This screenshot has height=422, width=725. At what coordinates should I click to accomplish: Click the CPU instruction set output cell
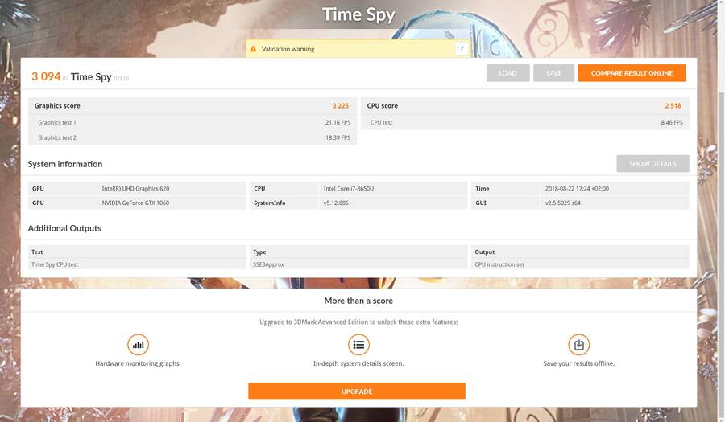[x=580, y=264]
